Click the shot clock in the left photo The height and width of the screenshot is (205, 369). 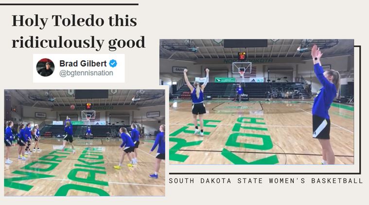pyautogui.click(x=88, y=106)
